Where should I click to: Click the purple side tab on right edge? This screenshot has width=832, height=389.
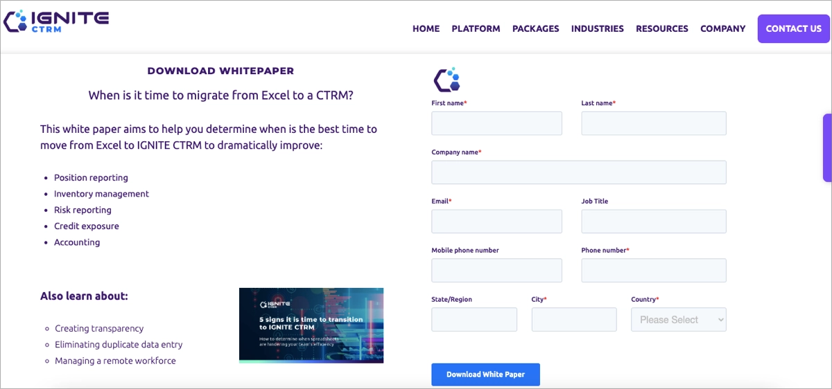(x=827, y=147)
